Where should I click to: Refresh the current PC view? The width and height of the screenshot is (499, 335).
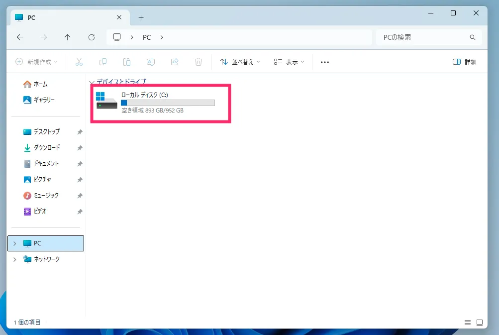click(92, 37)
